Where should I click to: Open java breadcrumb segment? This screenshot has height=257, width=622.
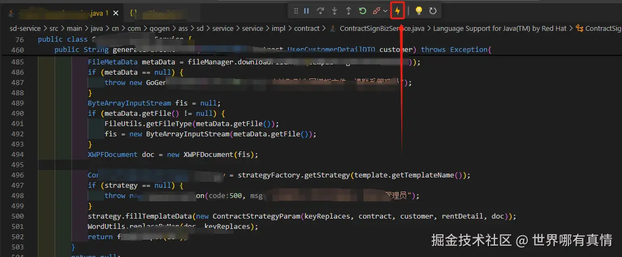point(96,28)
